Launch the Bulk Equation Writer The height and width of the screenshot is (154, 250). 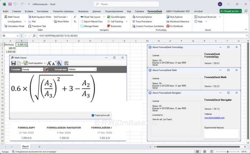tap(40, 17)
